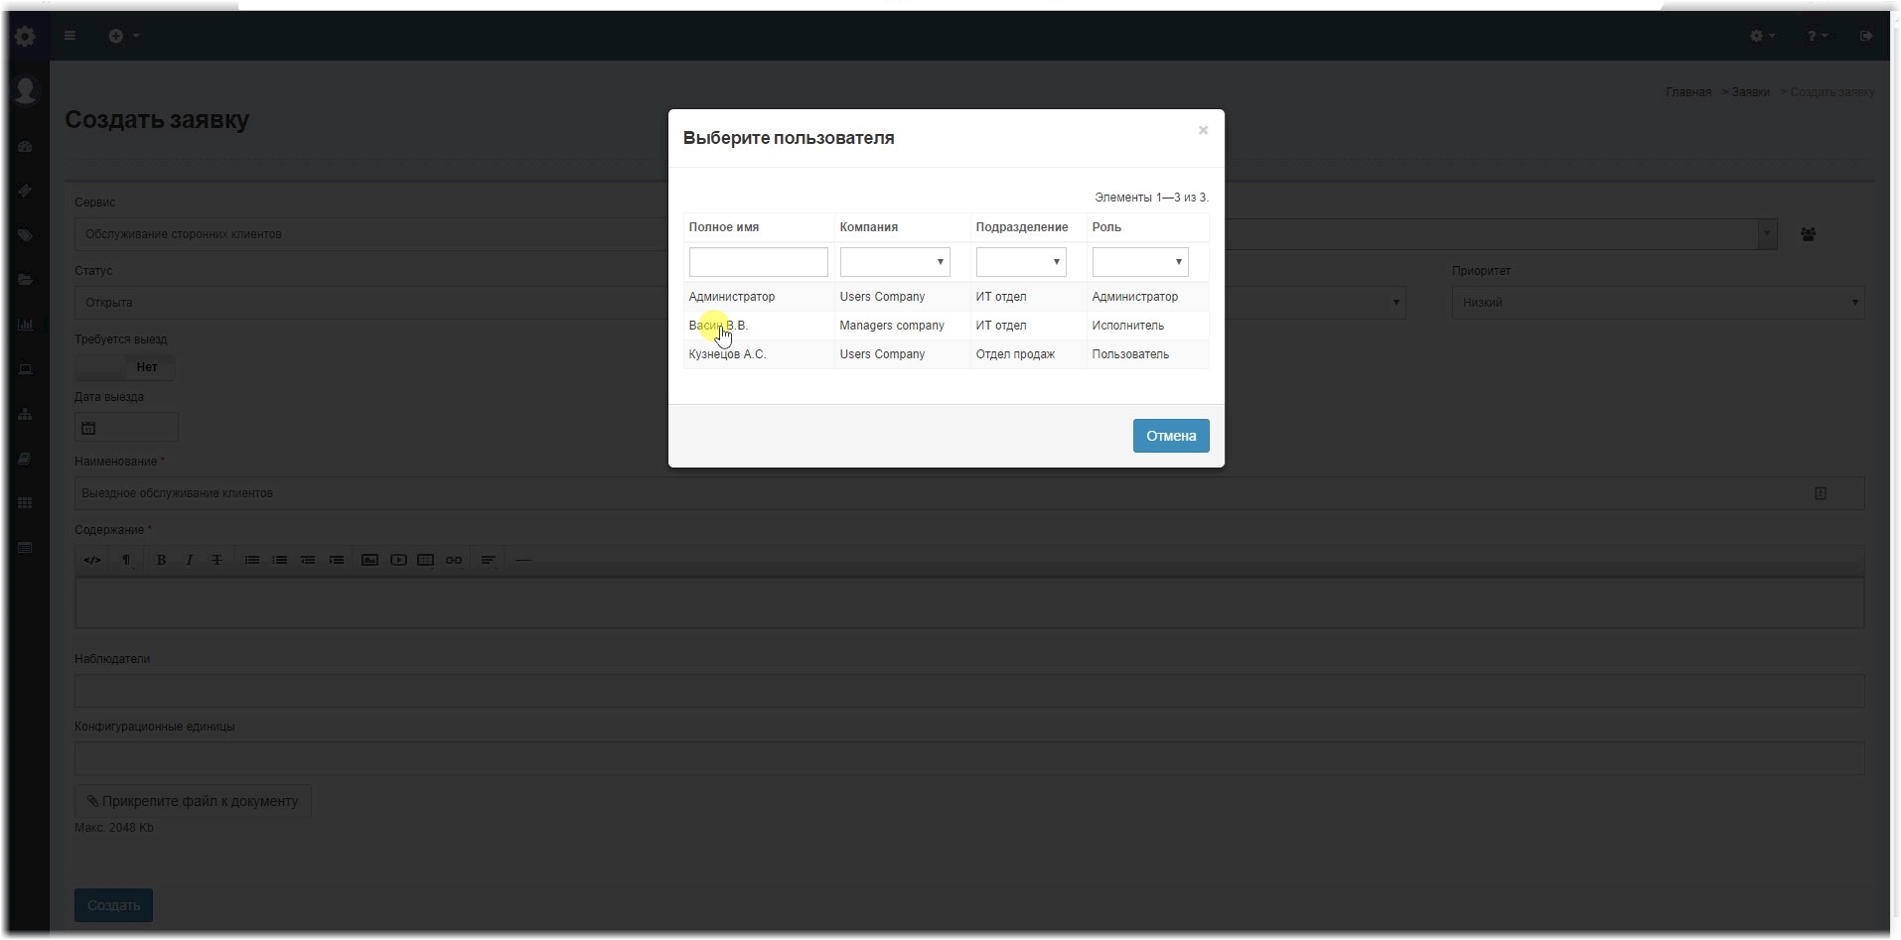
Task: Open the ticket sidebar icon
Action: pyautogui.click(x=26, y=191)
